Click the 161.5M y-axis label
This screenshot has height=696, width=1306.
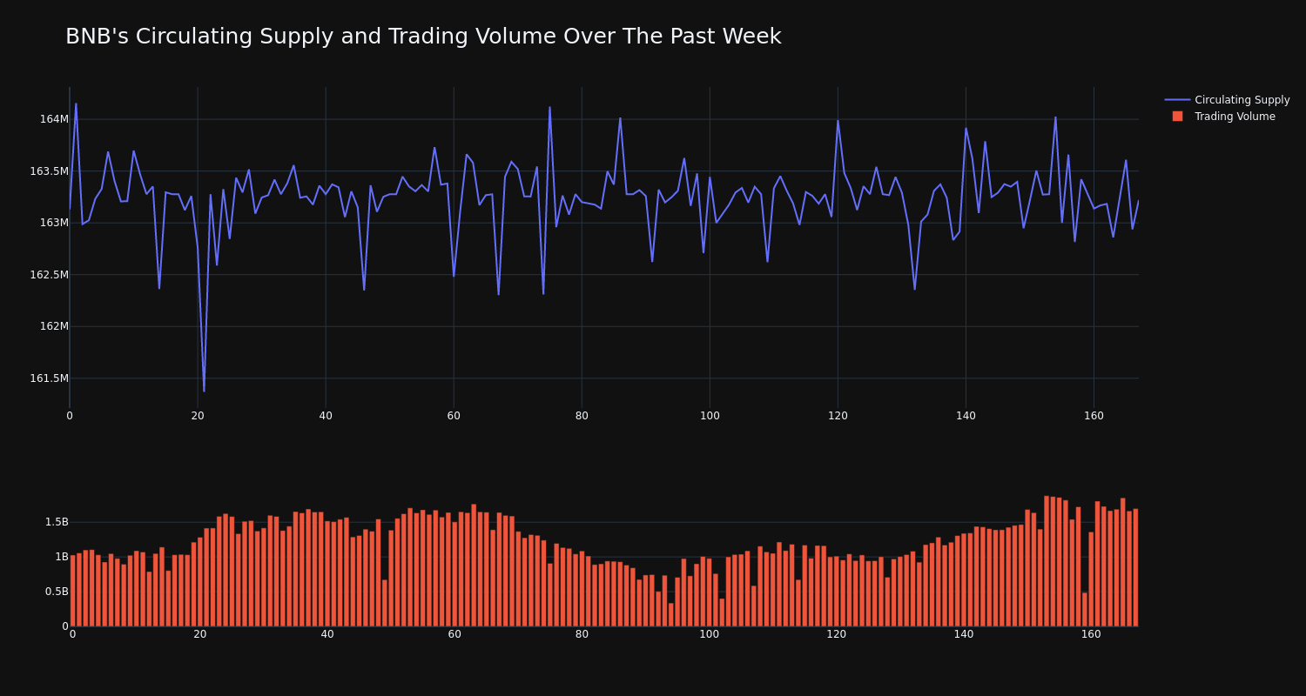click(x=49, y=378)
